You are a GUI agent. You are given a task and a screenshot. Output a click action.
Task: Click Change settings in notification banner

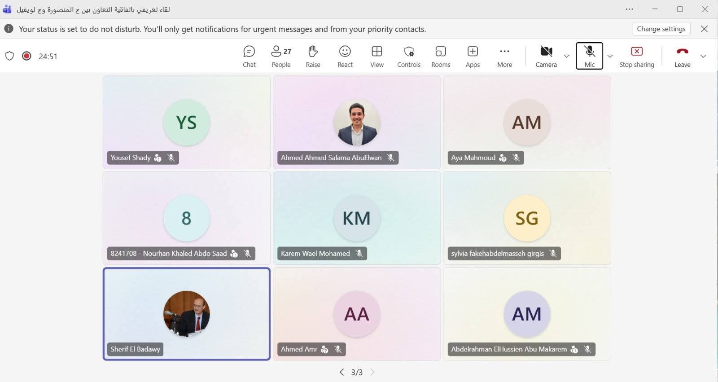coord(661,29)
